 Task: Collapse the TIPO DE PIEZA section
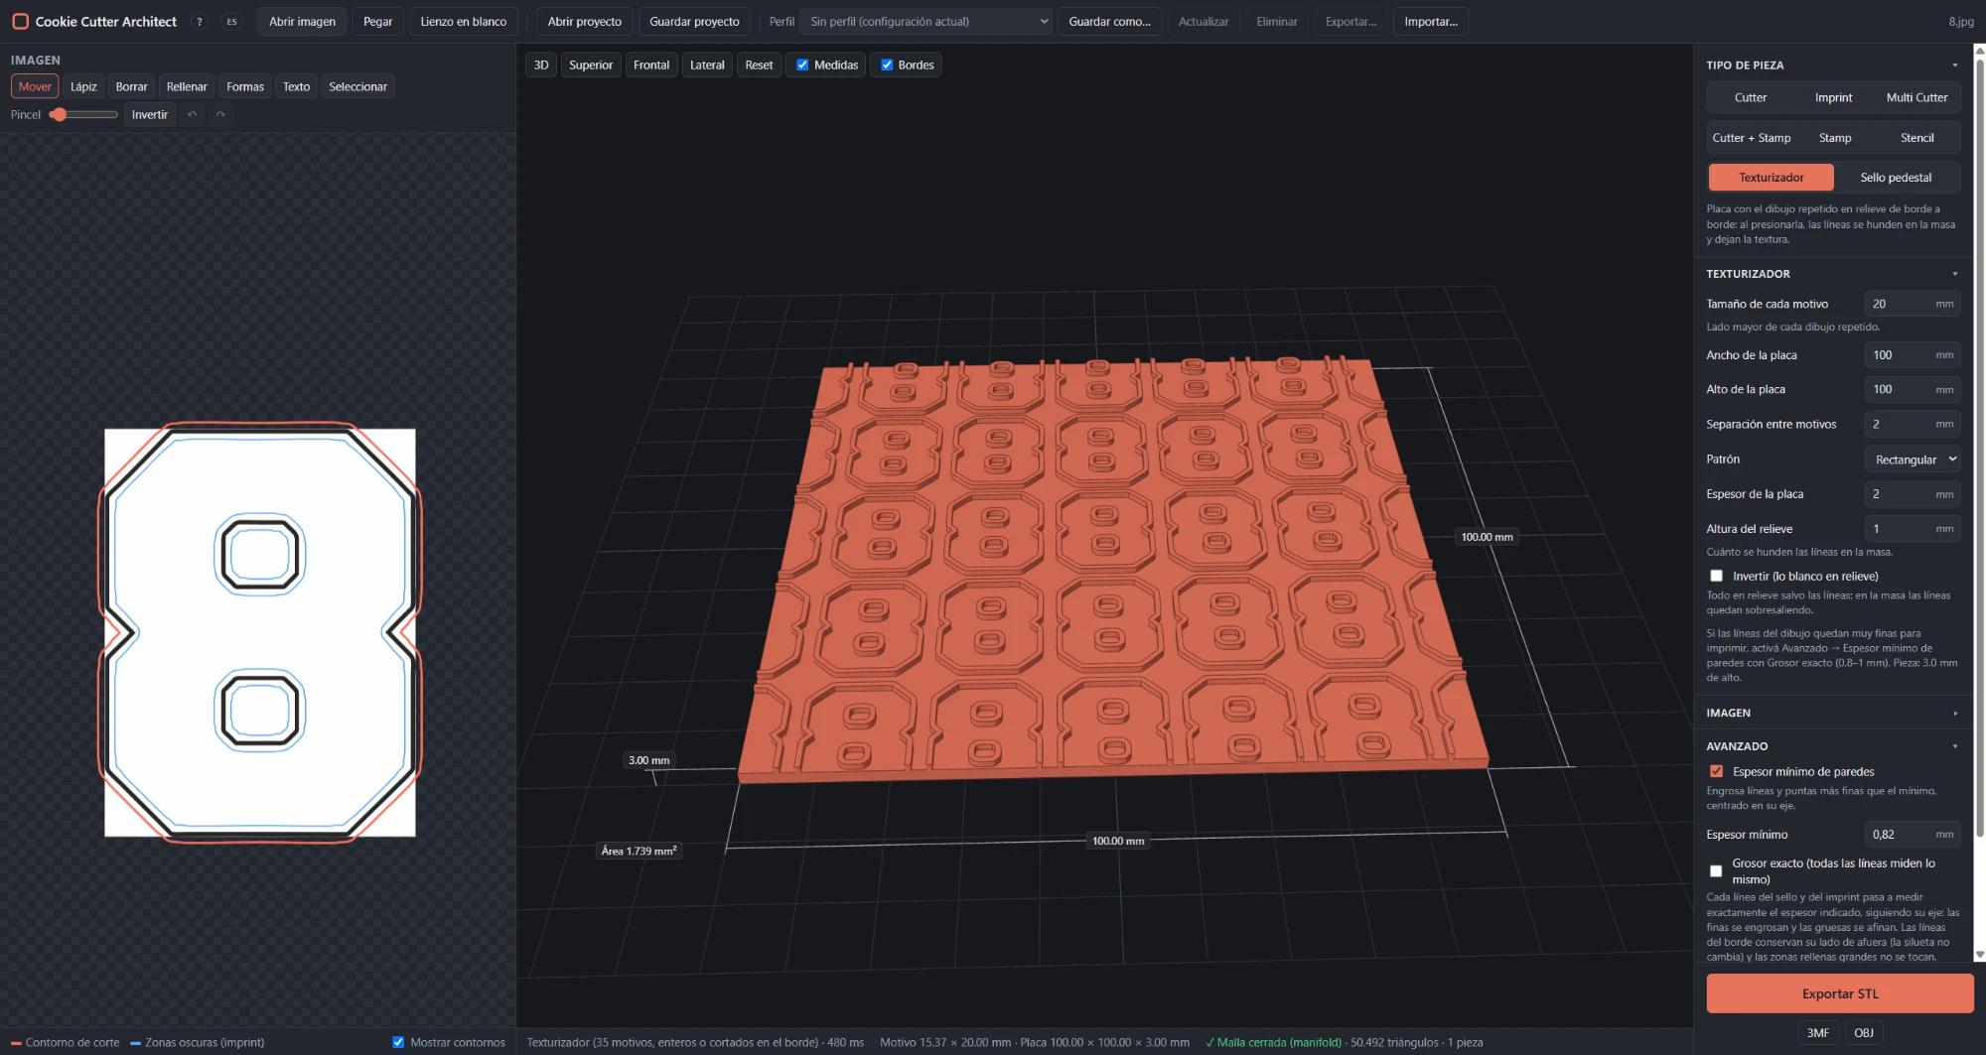pos(1955,66)
